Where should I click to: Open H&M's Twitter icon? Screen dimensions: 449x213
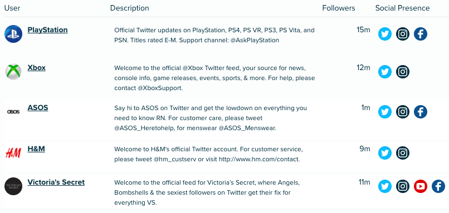[x=385, y=153]
